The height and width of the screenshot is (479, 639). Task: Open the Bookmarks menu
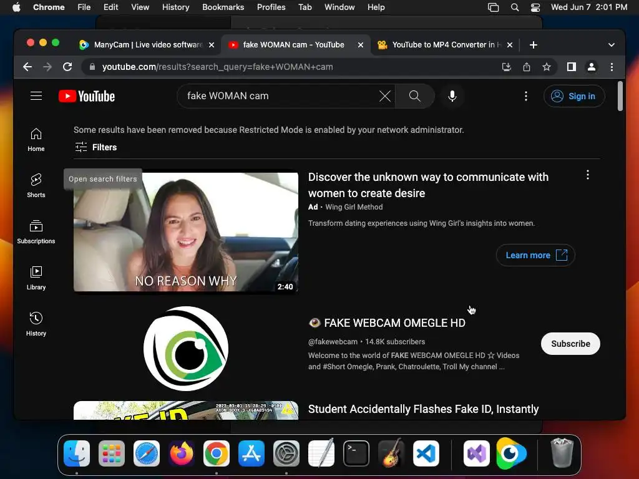point(223,7)
